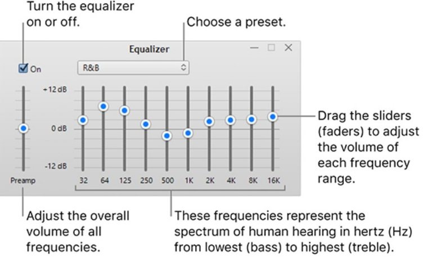Open the R&B preset dropdown
This screenshot has width=423, height=257.
click(x=133, y=68)
